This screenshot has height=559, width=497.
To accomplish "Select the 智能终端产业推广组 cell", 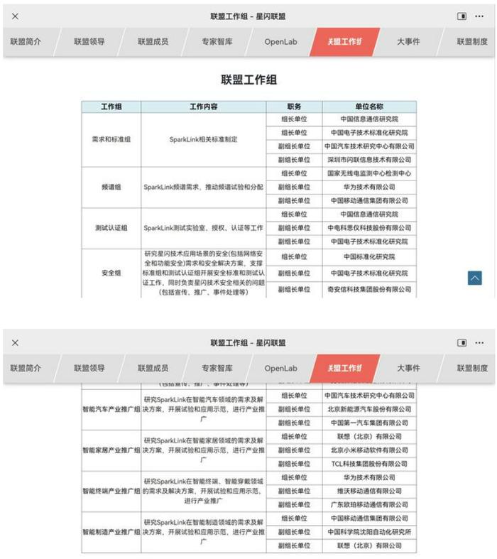I will click(111, 492).
